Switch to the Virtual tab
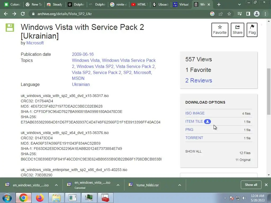The image size is (271, 203). coord(182,4)
